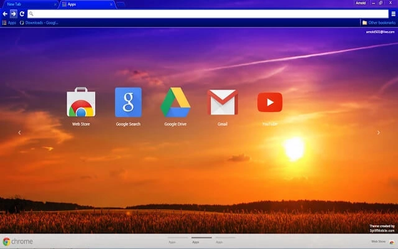Click the arnold account email text
This screenshot has height=249, width=398.
pyautogui.click(x=380, y=32)
